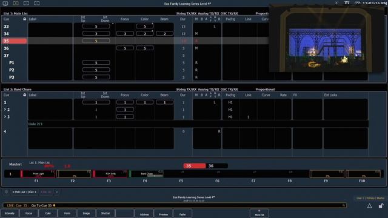Screen dimensions: 388x218
Task: Click the Focus time box for cue 36
Action: click(125, 48)
